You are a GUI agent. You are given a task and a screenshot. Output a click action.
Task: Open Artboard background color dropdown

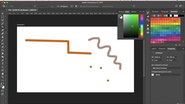tap(168, 75)
